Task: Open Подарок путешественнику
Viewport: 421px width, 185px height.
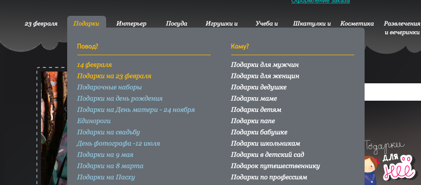Action: pyautogui.click(x=275, y=166)
